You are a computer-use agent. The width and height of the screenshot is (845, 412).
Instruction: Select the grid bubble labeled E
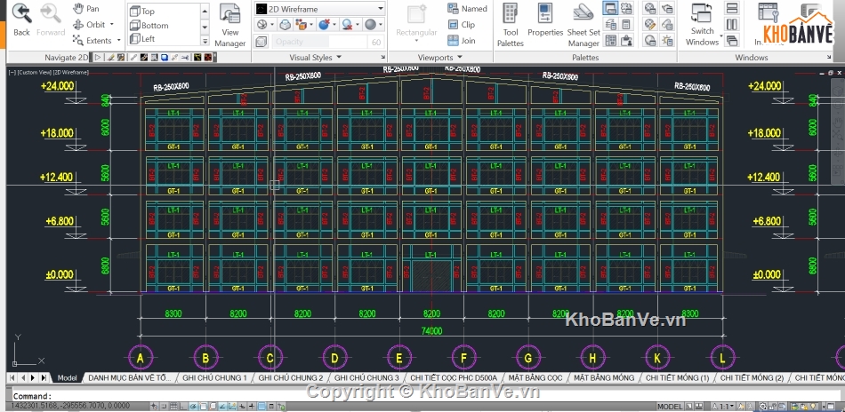[399, 358]
